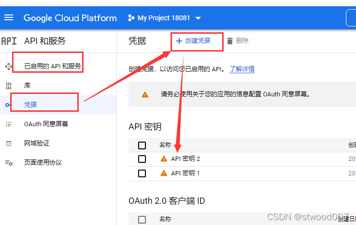Open 页面使用协议 menu item

coord(43,162)
